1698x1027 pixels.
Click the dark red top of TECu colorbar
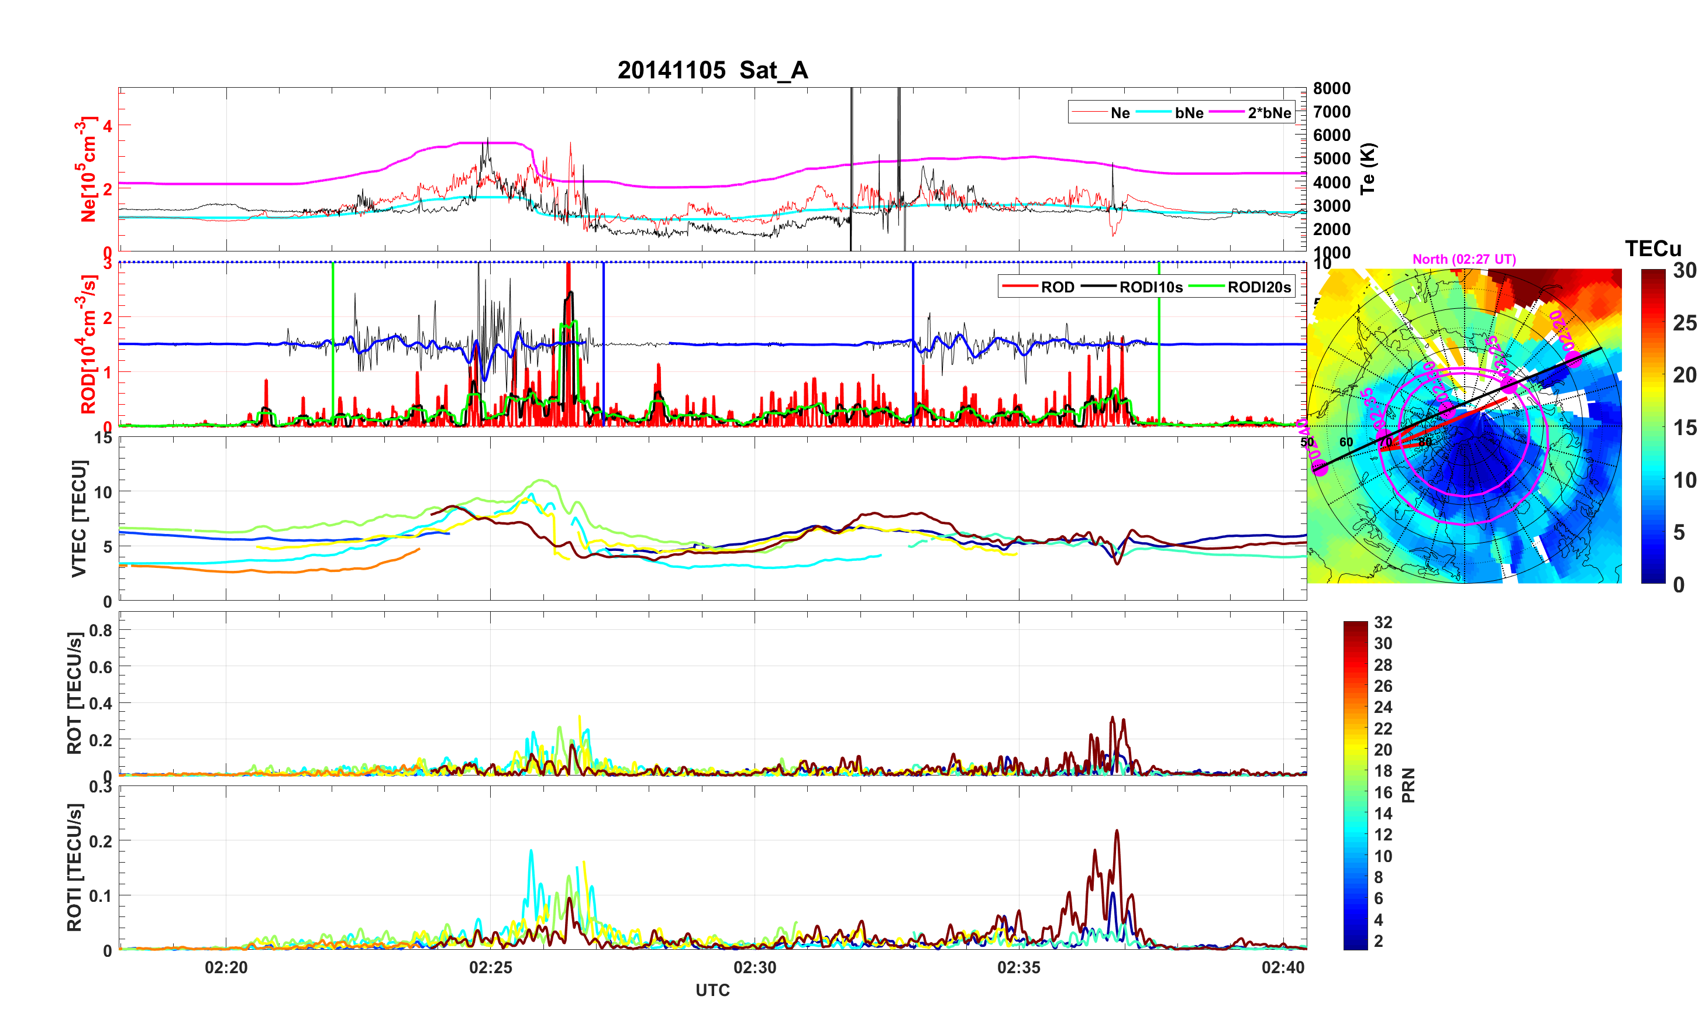(x=1652, y=275)
